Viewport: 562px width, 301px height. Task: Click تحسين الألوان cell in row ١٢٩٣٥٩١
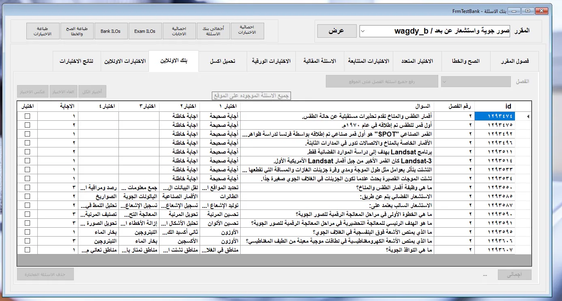click(x=220, y=223)
